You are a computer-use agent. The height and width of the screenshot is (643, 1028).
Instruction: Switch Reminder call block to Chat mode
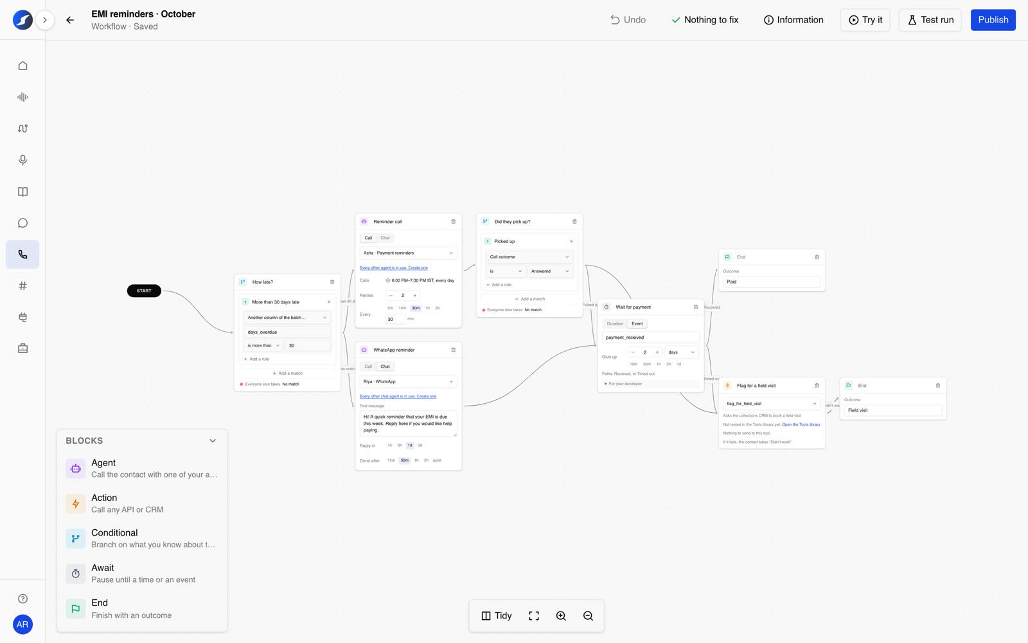[385, 238]
